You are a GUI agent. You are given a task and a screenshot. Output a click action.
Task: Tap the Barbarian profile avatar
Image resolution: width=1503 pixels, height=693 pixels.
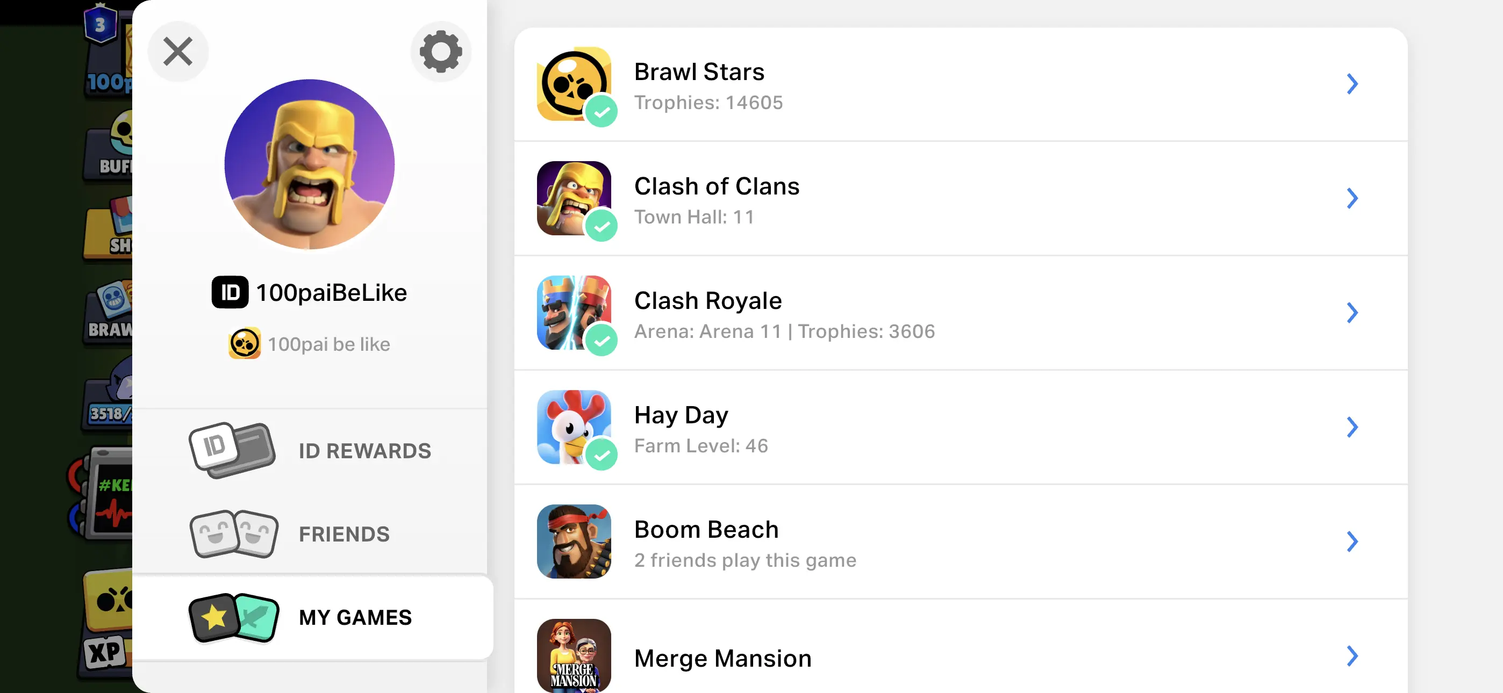[309, 164]
